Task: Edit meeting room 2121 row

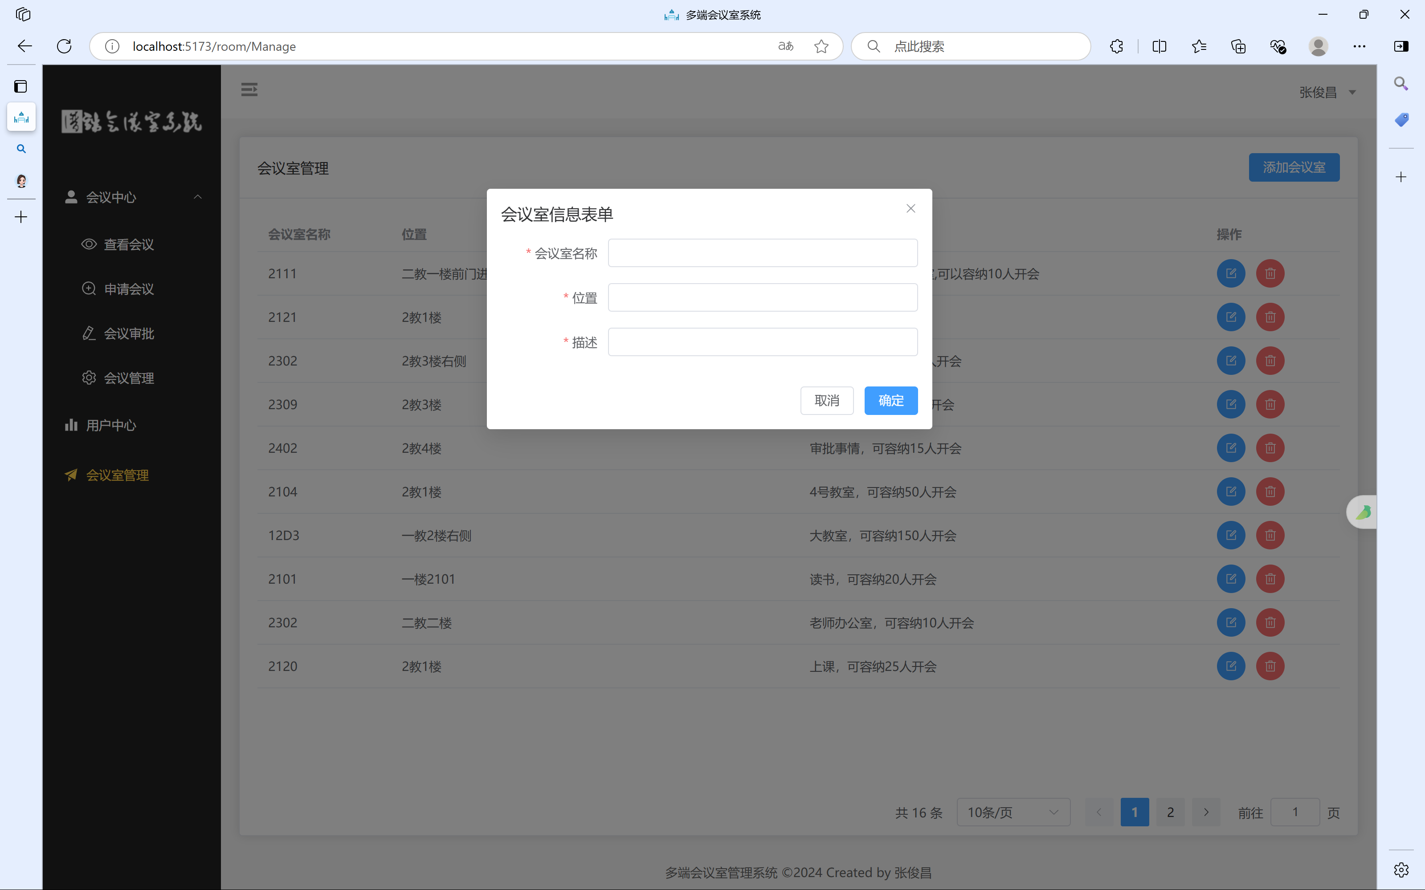Action: pos(1231,317)
